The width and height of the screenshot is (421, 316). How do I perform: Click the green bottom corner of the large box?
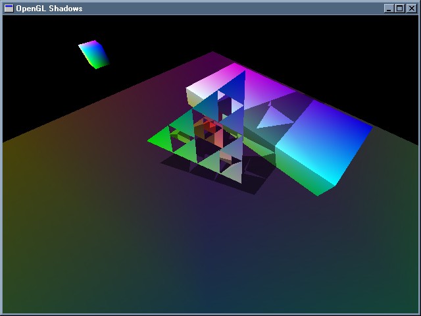point(319,190)
